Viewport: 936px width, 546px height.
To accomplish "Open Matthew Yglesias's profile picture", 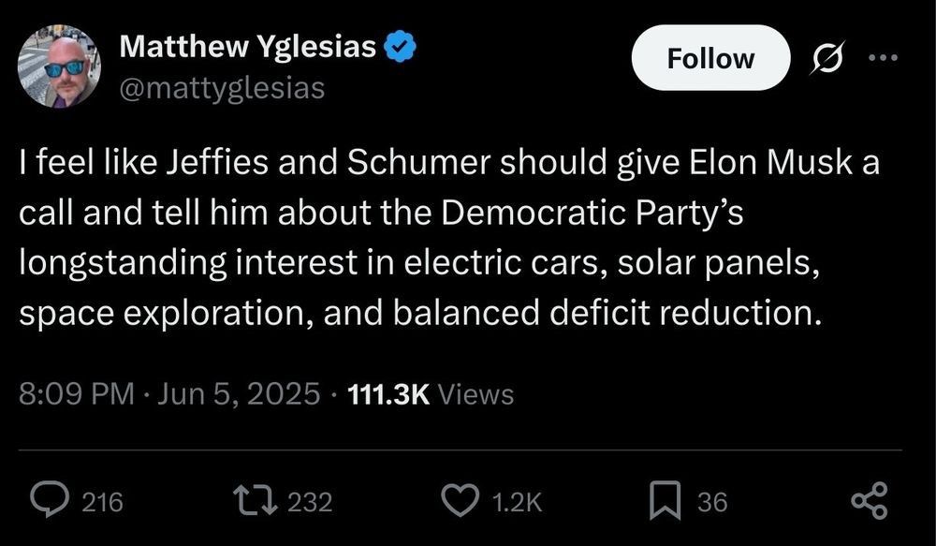I will [59, 66].
